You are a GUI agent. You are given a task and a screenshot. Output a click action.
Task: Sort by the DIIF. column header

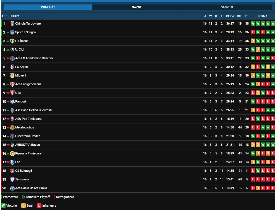click(240, 16)
